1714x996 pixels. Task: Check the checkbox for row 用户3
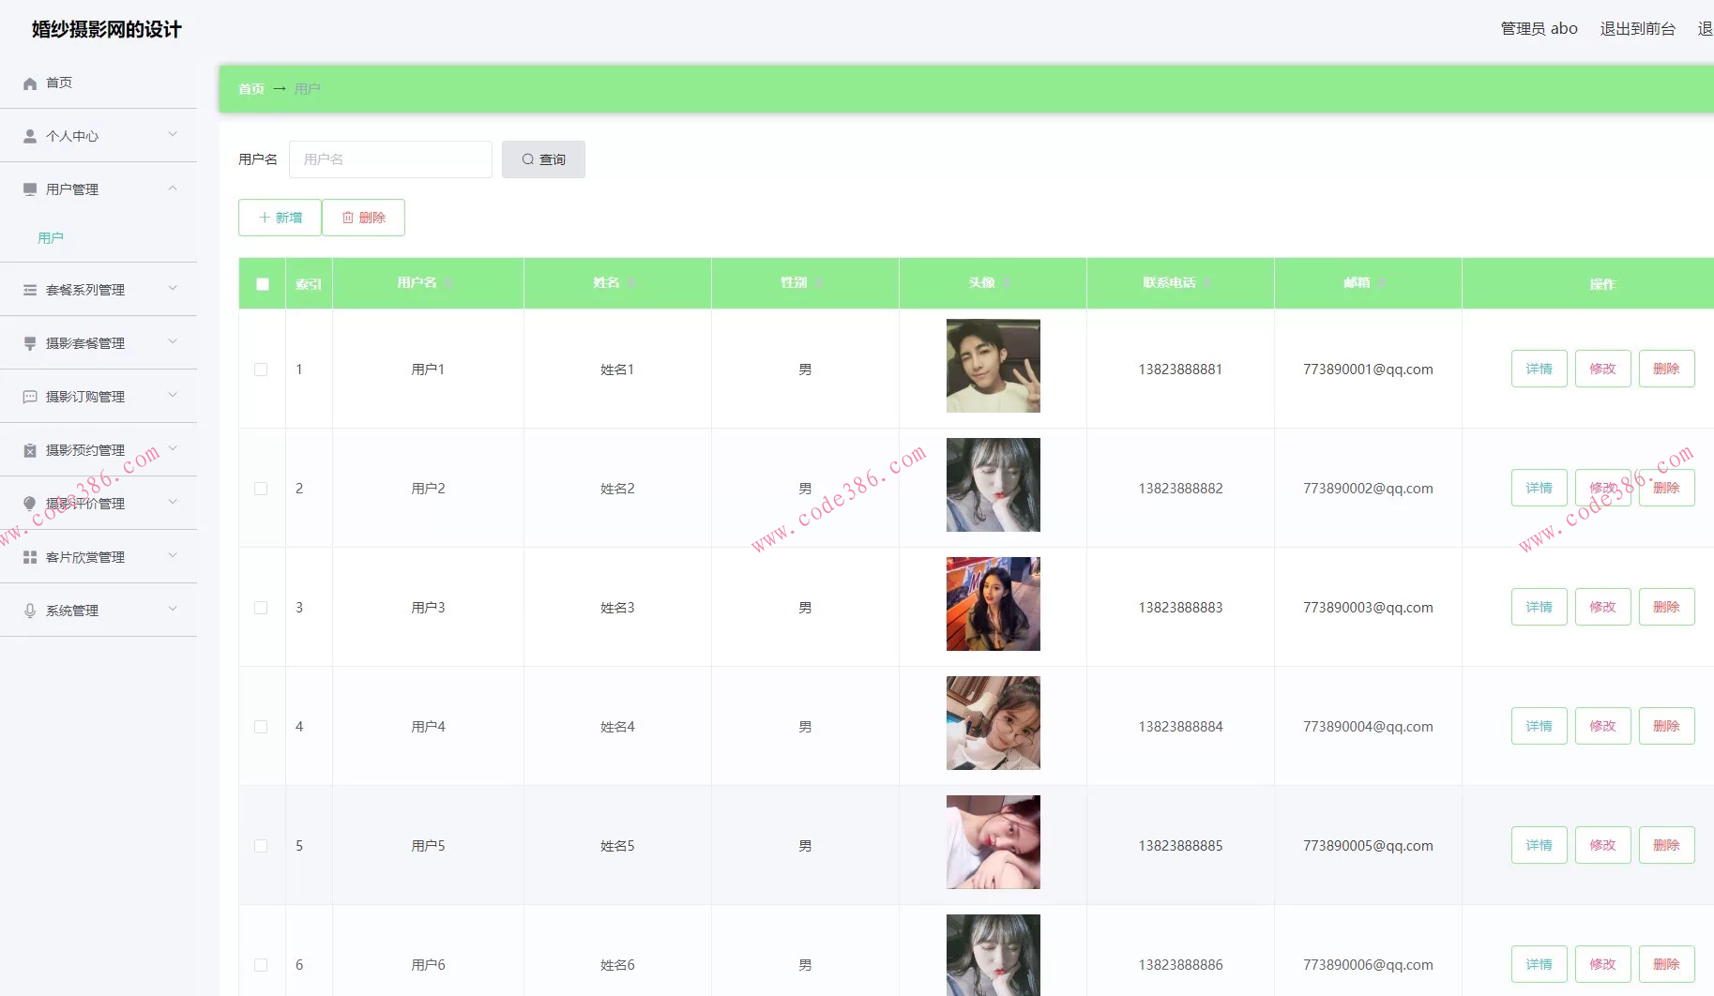[261, 608]
